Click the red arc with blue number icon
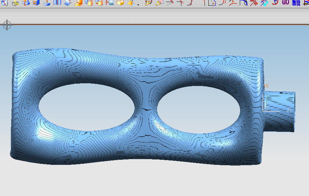The width and height of the screenshot is (309, 196). 275,3
